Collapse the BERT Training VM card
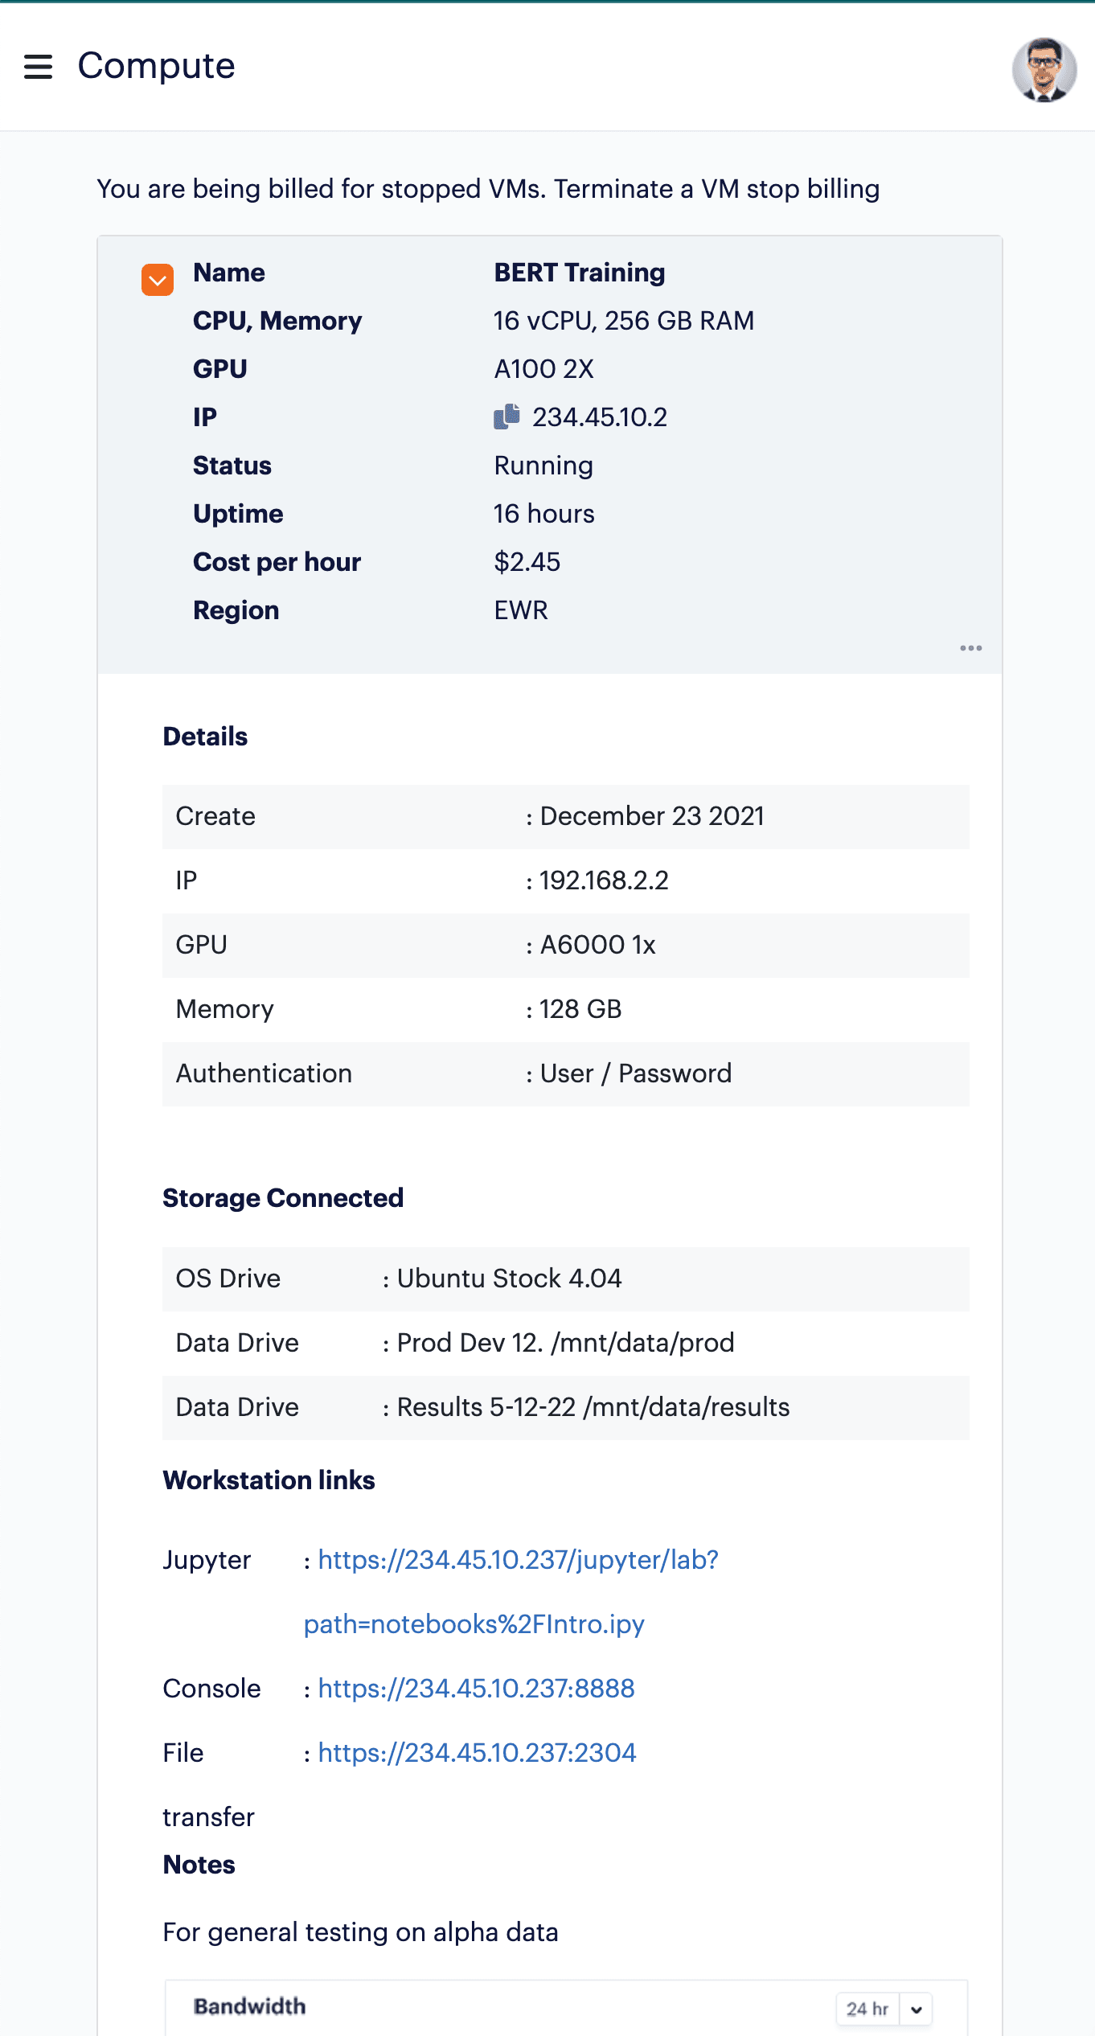 (x=158, y=280)
